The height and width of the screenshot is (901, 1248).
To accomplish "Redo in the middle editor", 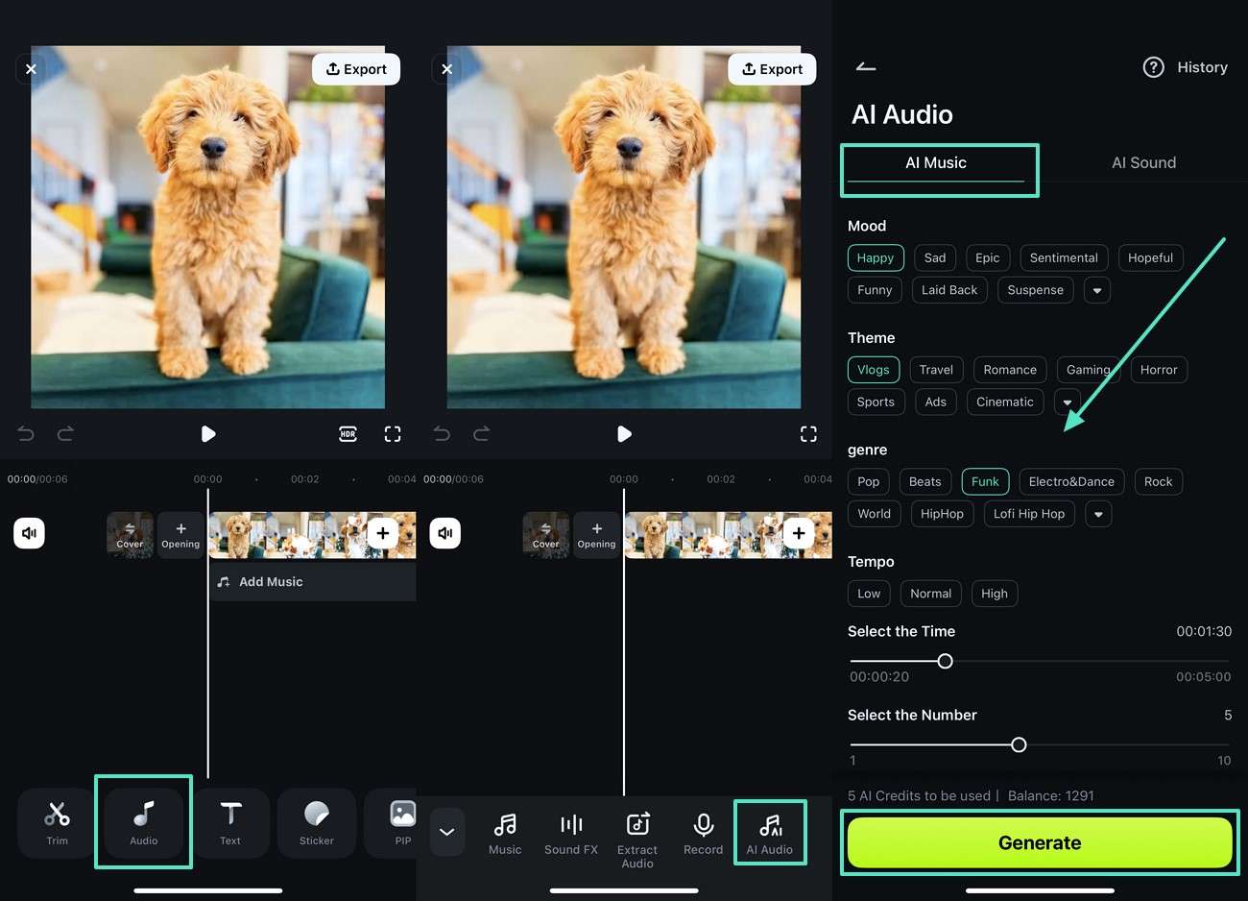I will (x=481, y=434).
